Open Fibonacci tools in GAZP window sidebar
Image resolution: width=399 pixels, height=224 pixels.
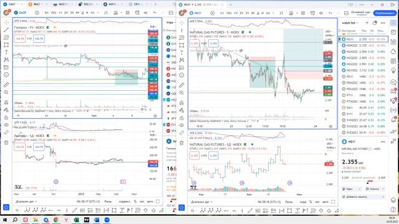[x=6, y=37]
